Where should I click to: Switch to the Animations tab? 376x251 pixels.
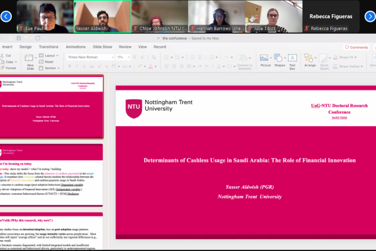click(x=76, y=47)
